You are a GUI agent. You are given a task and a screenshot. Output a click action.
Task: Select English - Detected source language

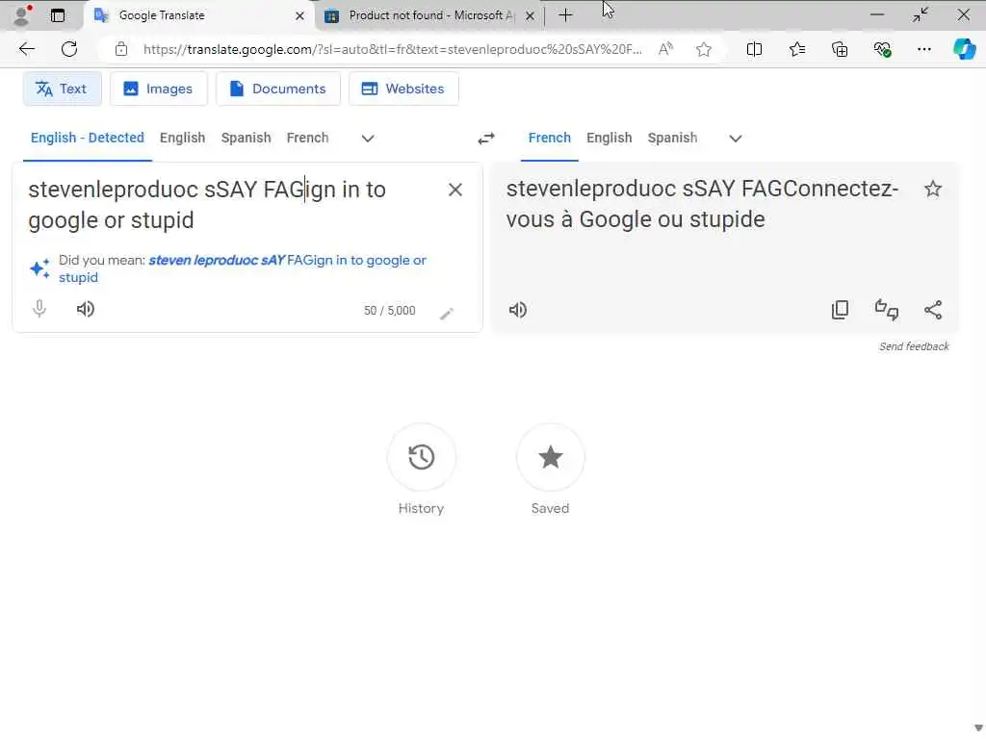click(x=88, y=138)
